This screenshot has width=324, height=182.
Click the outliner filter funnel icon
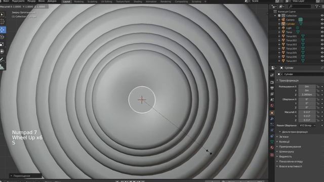tap(317, 7)
